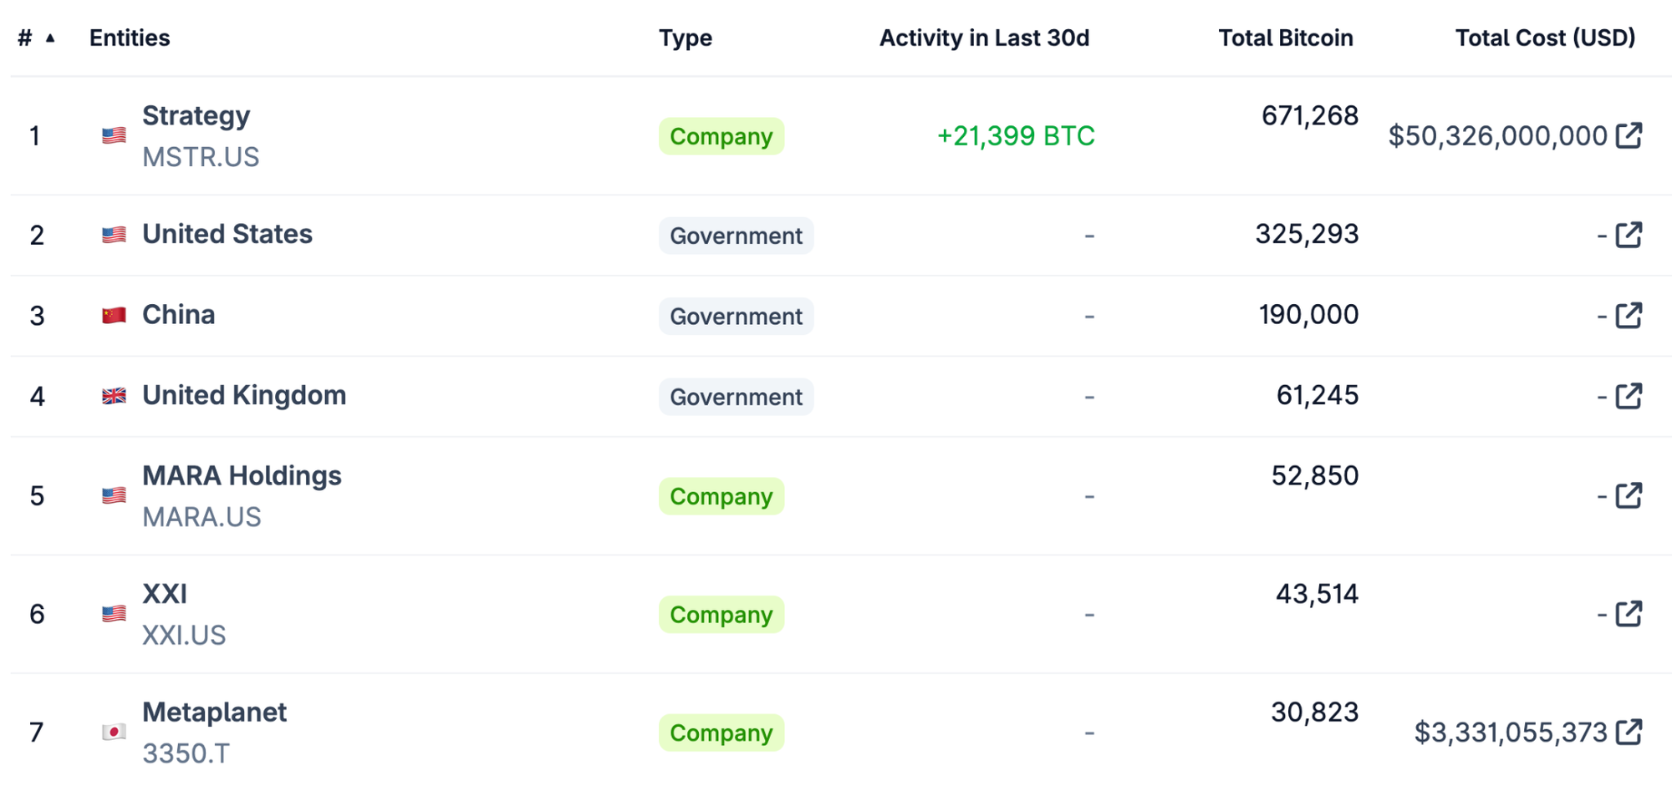
Task: Open United Kingdom external link icon
Action: click(1629, 396)
